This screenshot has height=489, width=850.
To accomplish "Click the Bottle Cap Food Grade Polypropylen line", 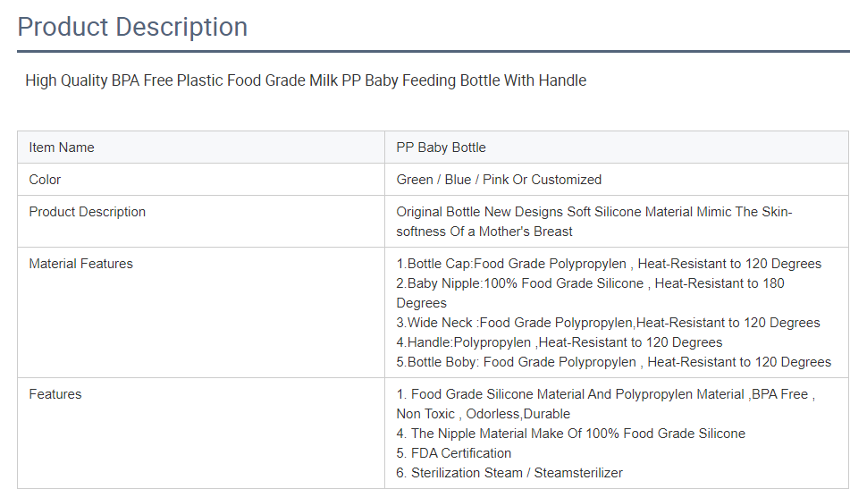I will click(609, 264).
